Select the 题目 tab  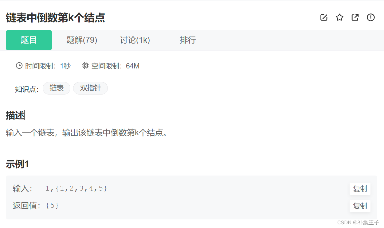(29, 40)
